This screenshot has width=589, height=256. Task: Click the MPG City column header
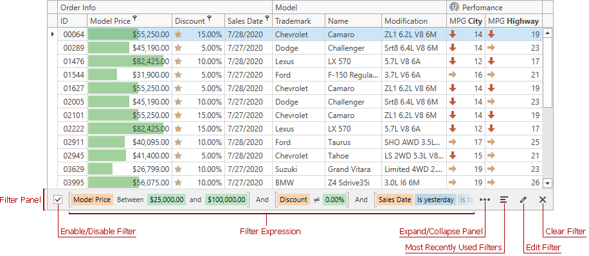pos(466,21)
